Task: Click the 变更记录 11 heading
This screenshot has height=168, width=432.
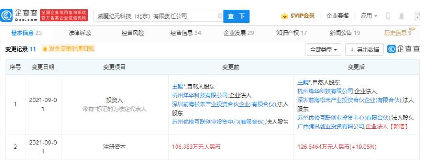Action: [x=21, y=49]
